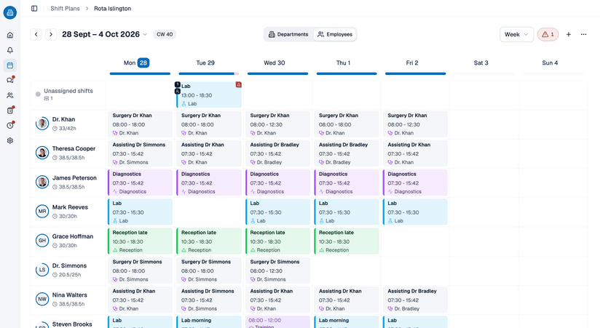
Task: Open Dr. Khan's Monday surgery shift
Action: (140, 124)
